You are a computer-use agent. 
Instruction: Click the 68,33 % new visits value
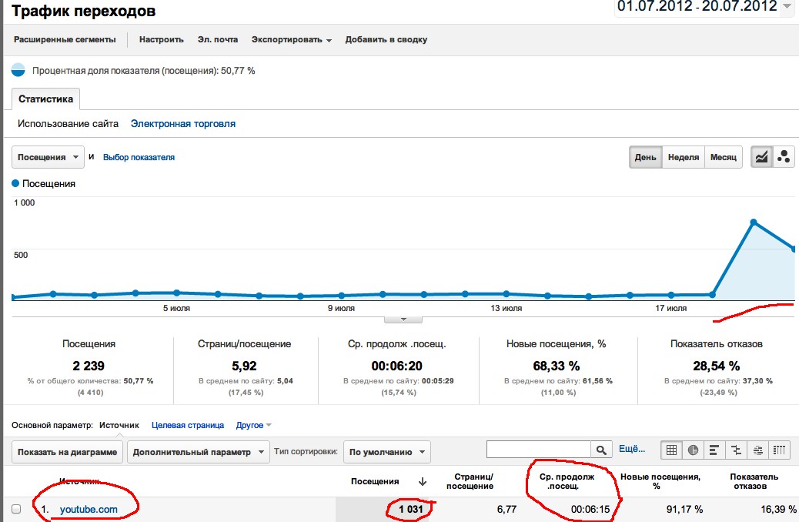coord(557,366)
